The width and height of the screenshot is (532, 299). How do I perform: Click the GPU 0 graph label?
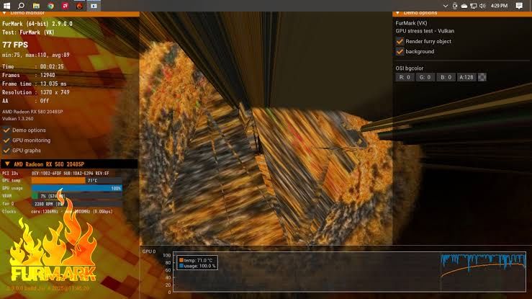149,251
